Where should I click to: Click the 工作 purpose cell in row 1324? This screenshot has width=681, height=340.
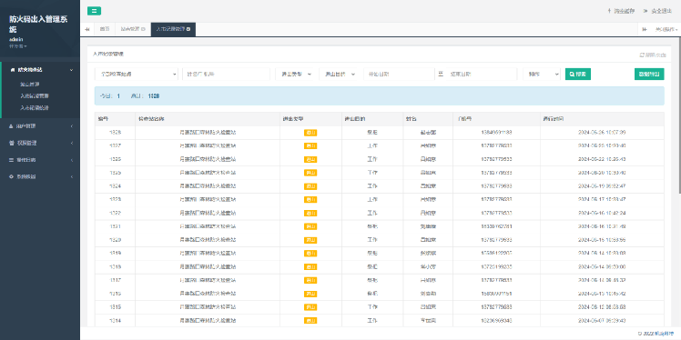(372, 186)
